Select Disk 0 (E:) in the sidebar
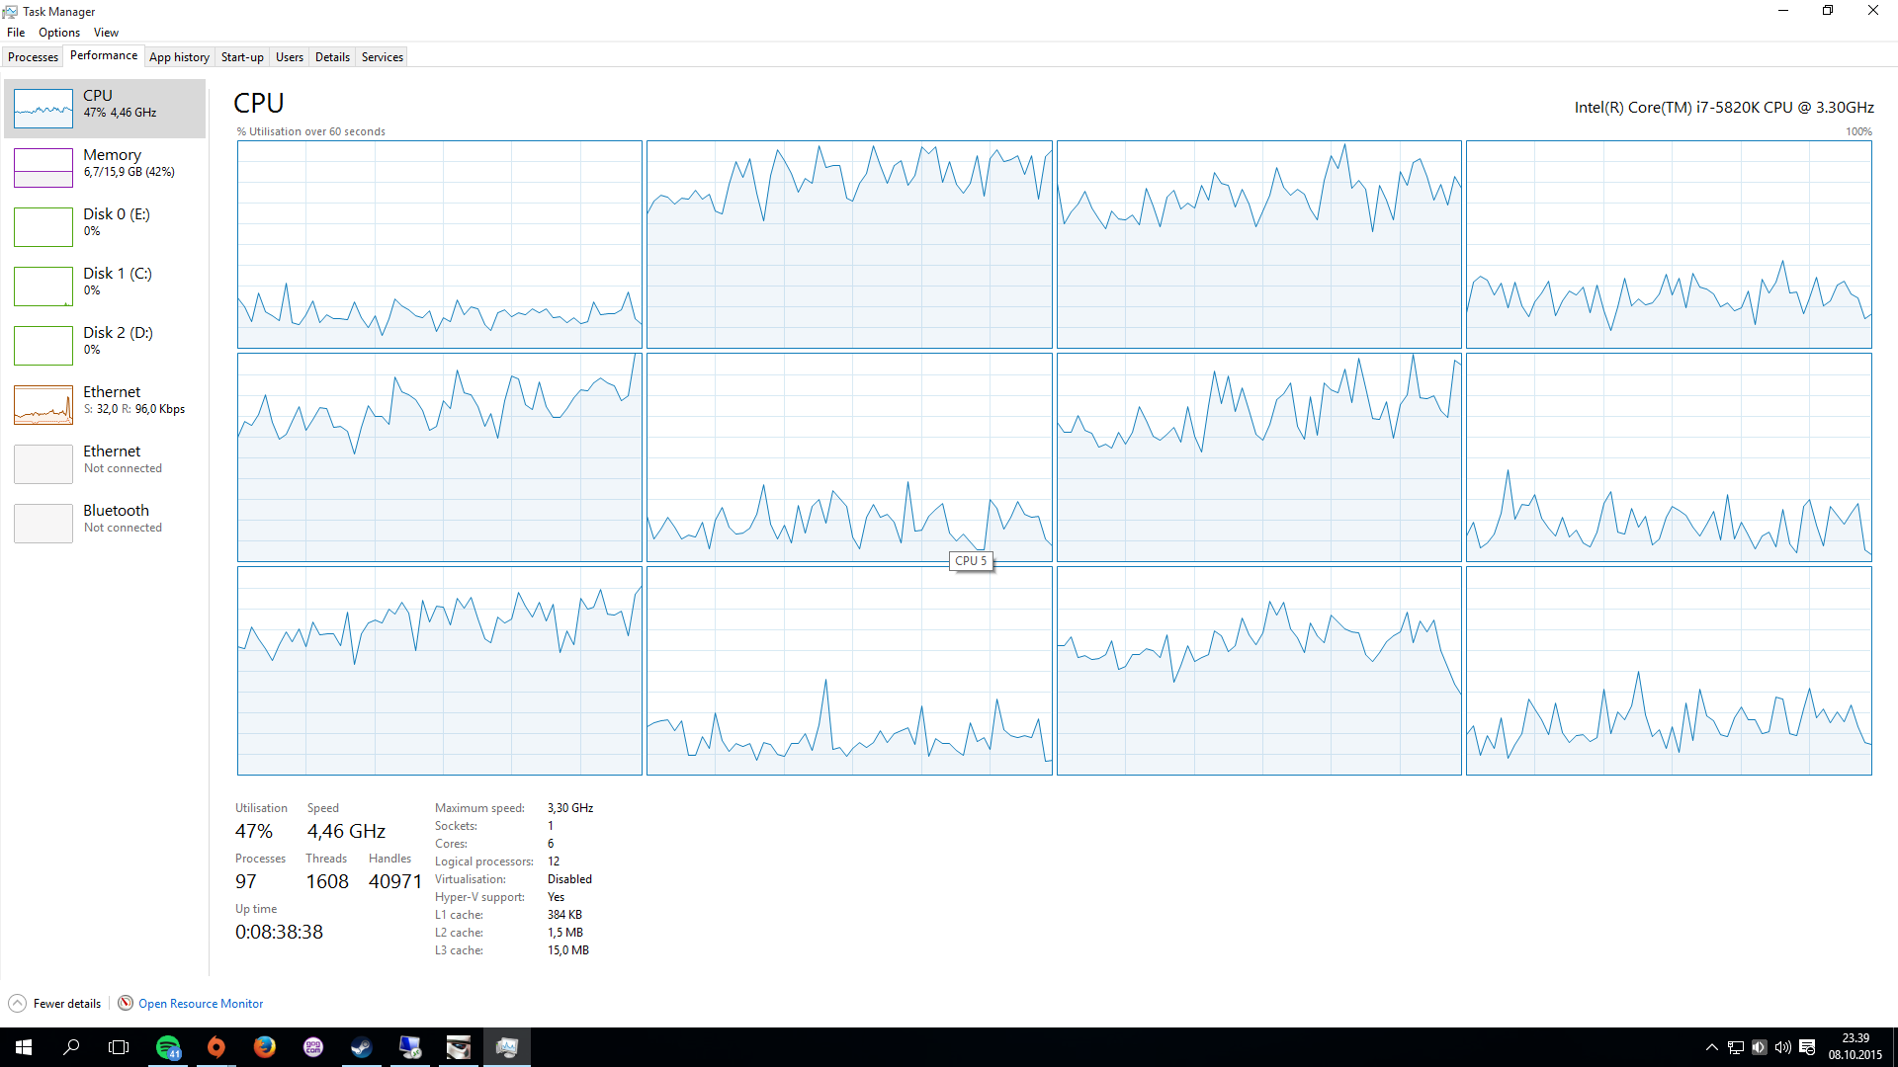The width and height of the screenshot is (1898, 1067). 105,227
